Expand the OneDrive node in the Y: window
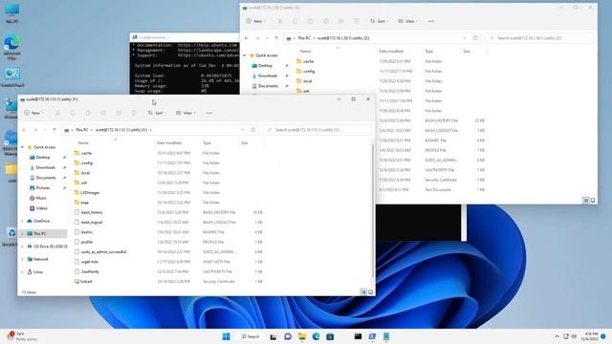 coord(23,221)
